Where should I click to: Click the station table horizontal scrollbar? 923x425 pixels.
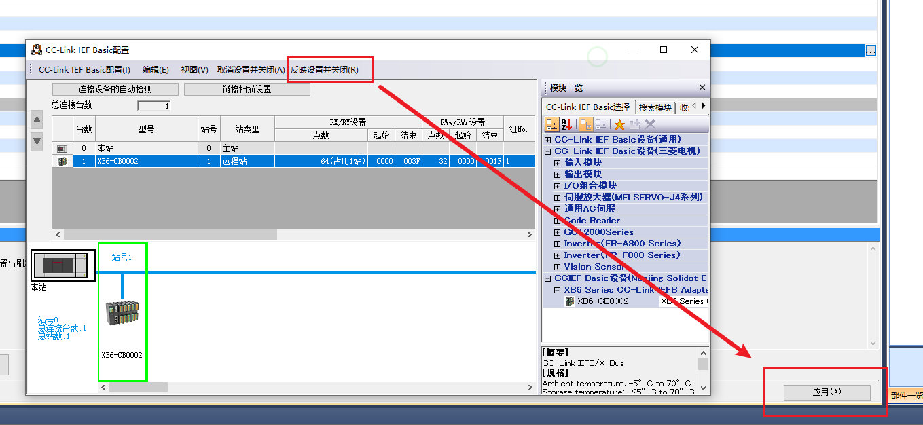(293, 234)
